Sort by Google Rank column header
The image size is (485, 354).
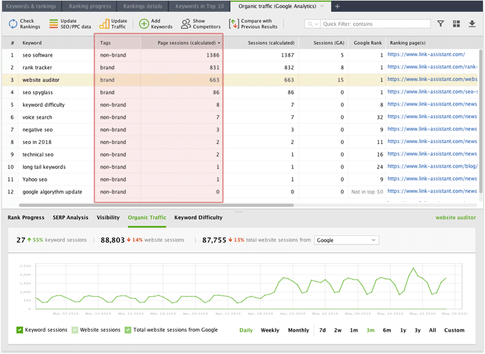(368, 43)
